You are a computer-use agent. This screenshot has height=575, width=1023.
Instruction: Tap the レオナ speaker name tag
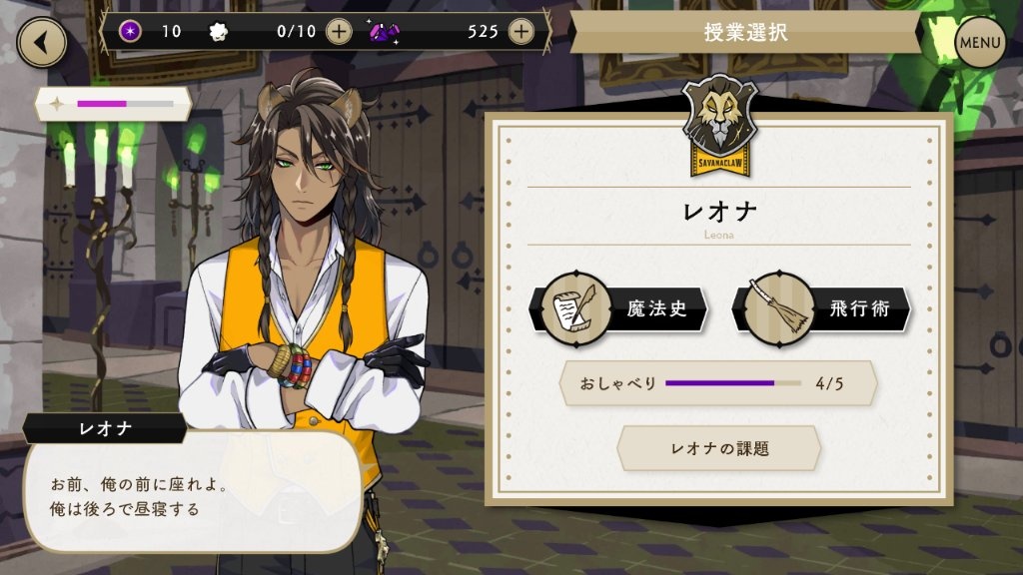coord(105,428)
